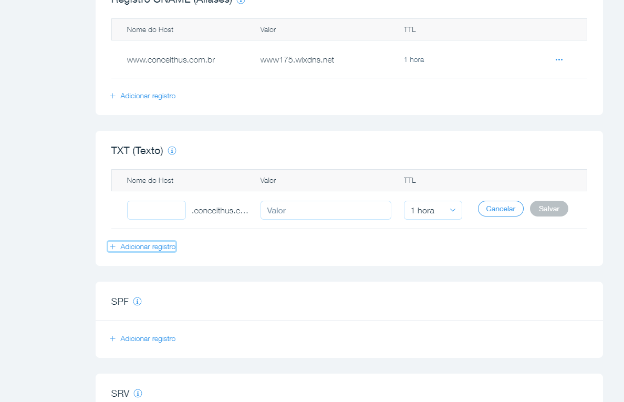Cancel the new TXT record

point(500,209)
